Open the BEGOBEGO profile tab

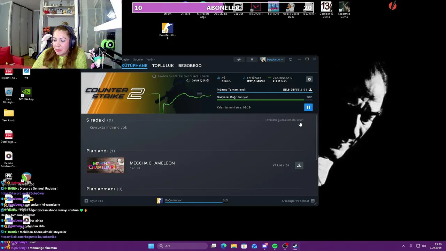(x=190, y=66)
